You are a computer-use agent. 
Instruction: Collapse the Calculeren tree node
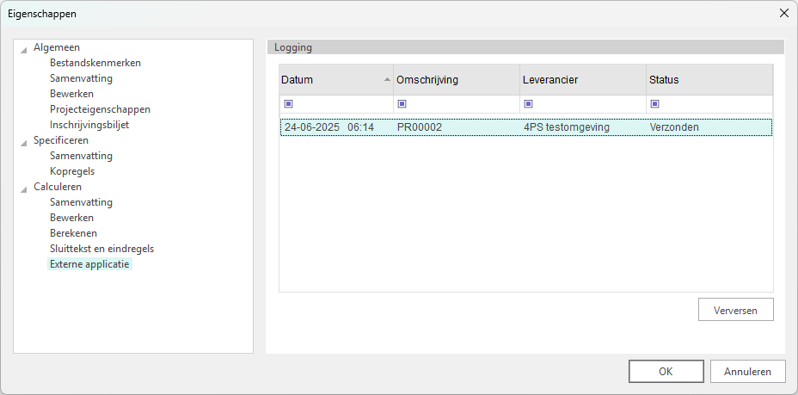(x=24, y=188)
